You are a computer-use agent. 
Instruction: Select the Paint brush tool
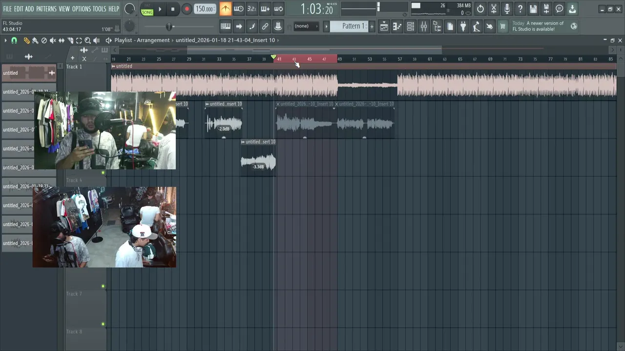click(35, 40)
